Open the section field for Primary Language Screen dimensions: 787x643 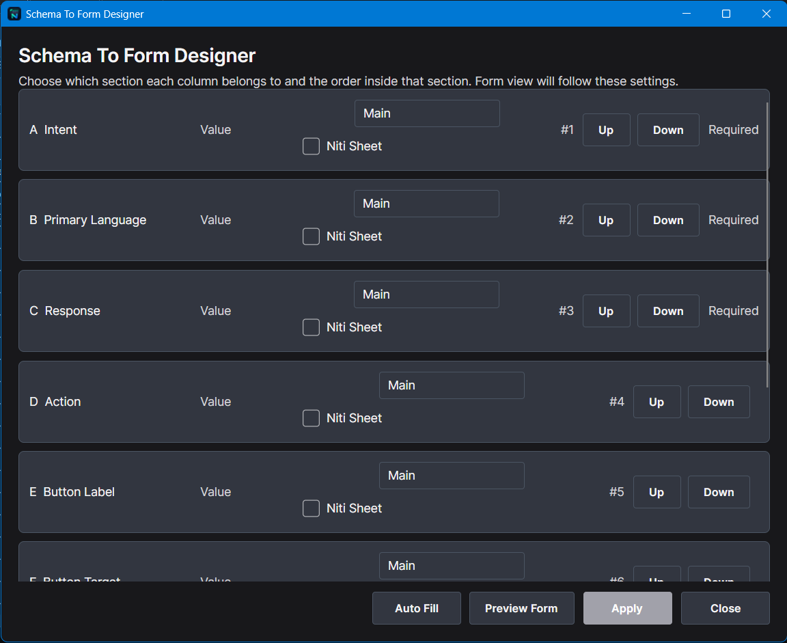[426, 204]
